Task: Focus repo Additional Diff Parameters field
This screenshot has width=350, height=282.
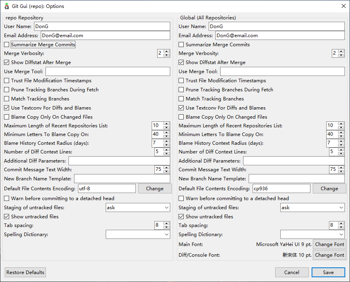Action: click(x=119, y=161)
